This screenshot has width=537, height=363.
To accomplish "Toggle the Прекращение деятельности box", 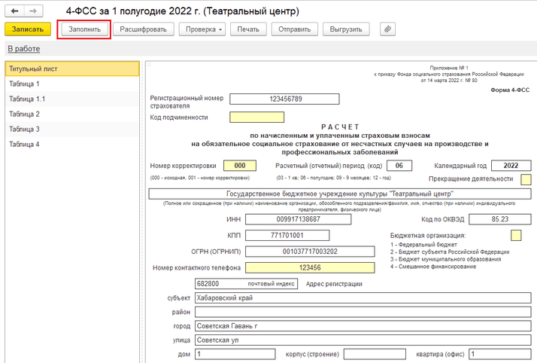I will 526,179.
